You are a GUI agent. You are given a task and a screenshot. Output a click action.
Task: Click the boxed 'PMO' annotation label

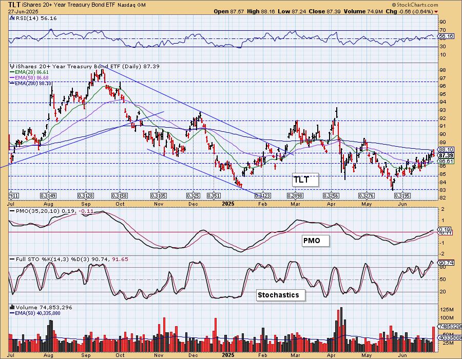click(x=316, y=241)
